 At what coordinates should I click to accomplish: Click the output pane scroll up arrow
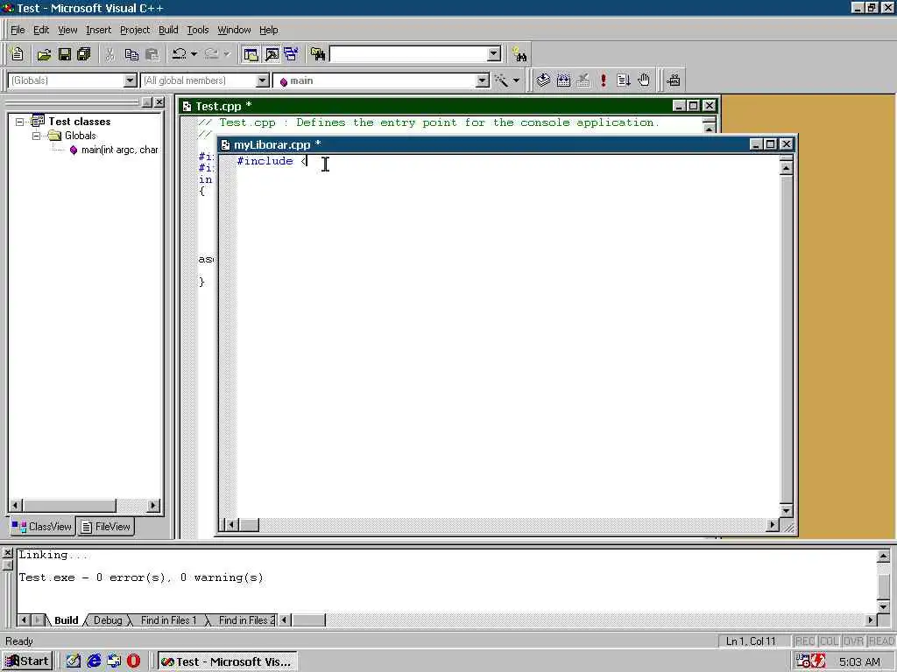[x=883, y=556]
